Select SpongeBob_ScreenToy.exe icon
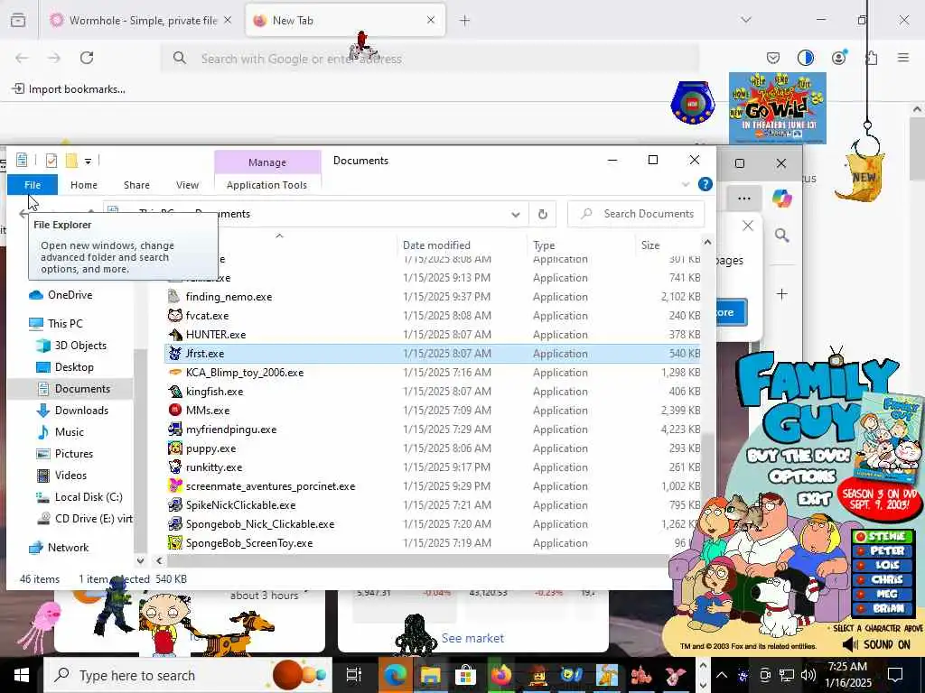Screen dimensions: 925x693 pos(174,542)
